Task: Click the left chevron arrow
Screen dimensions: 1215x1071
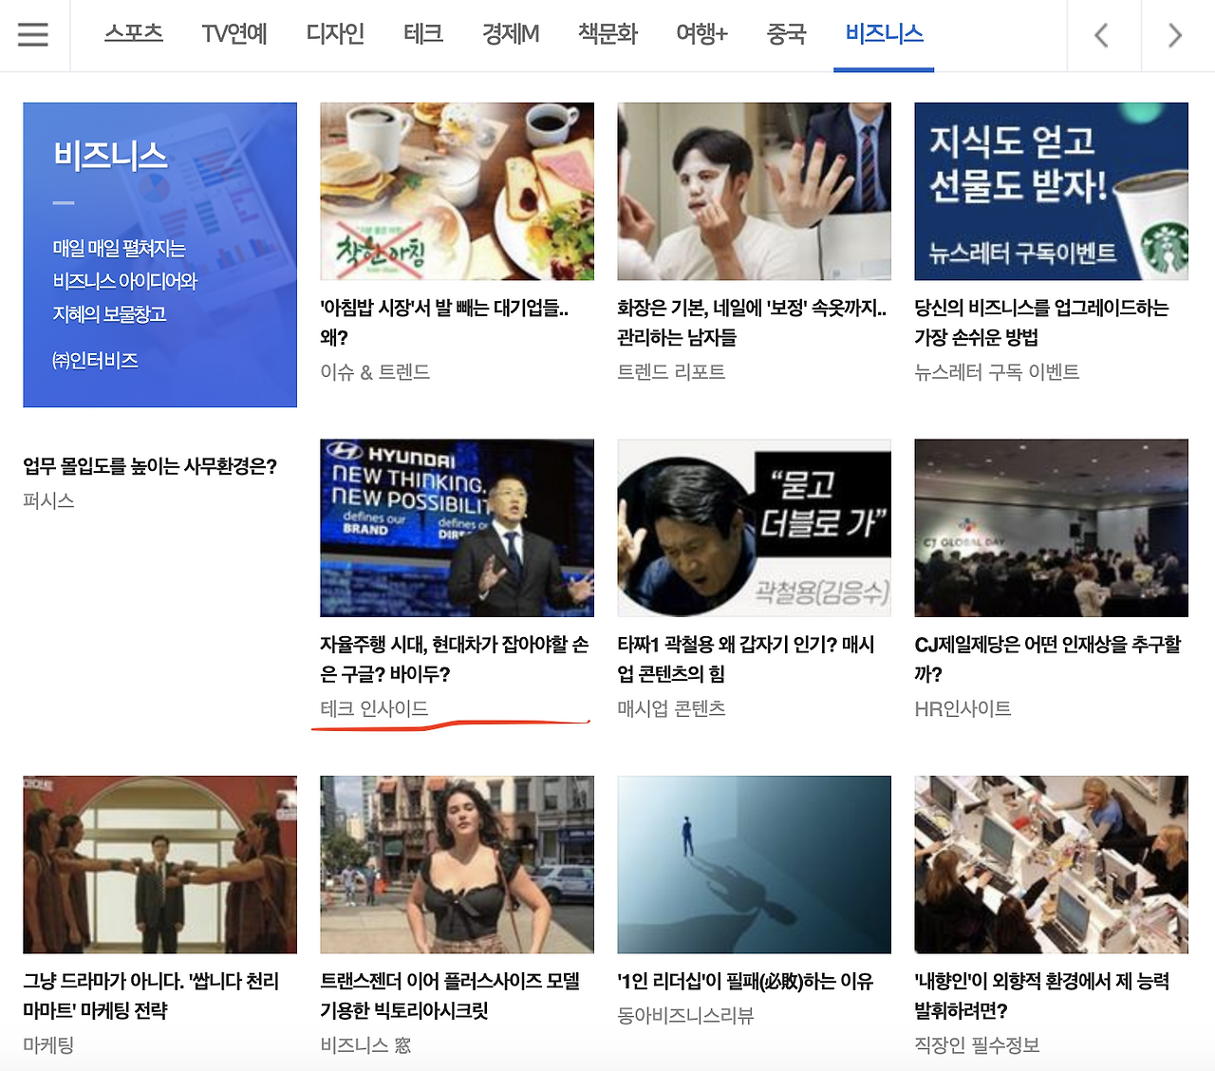Action: pos(1103,35)
